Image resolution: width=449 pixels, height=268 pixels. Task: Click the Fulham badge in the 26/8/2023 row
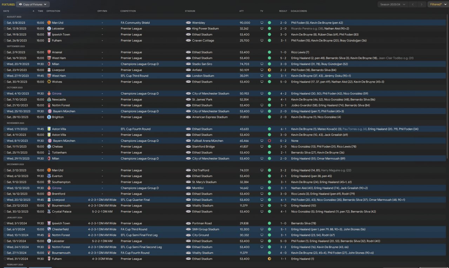pos(49,41)
